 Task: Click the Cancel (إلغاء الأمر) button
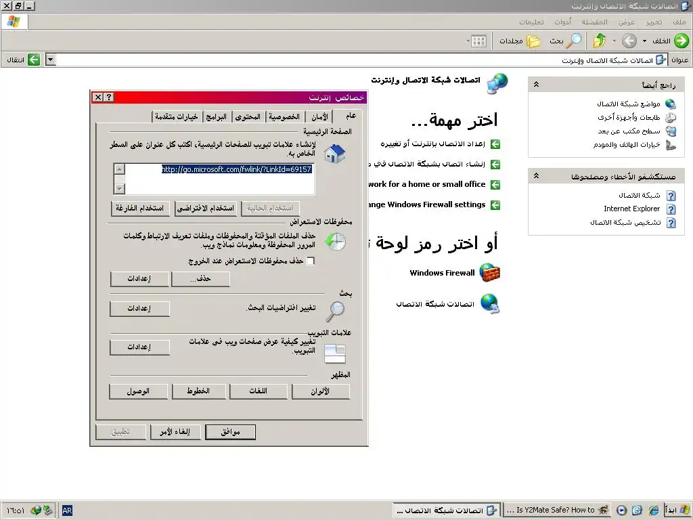tap(175, 432)
